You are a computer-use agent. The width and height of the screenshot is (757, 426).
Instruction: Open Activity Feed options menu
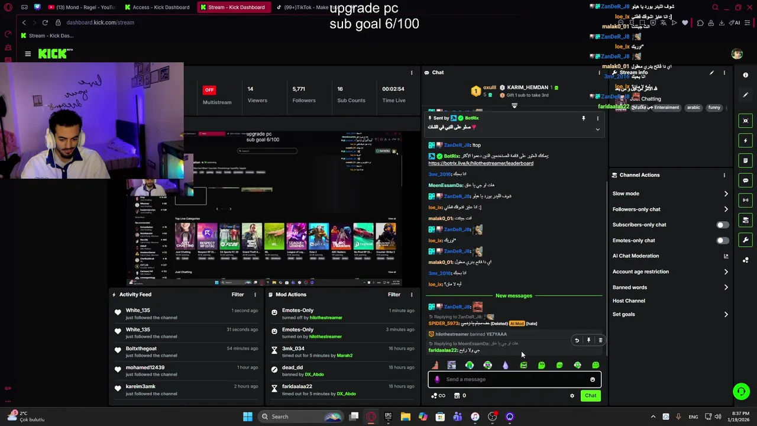(255, 295)
